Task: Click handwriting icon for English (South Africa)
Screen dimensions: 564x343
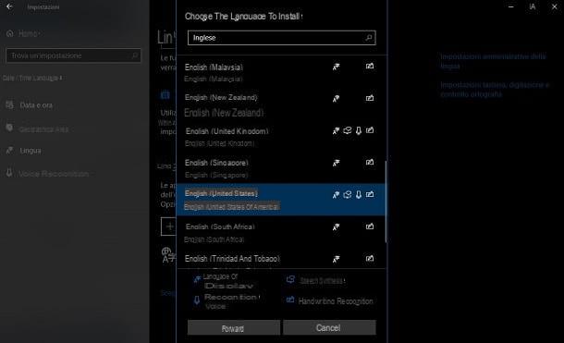Action: [370, 227]
